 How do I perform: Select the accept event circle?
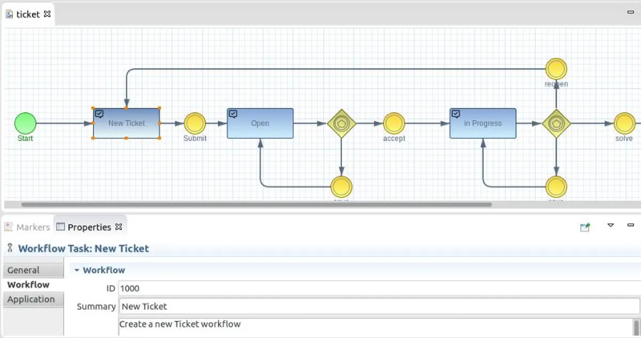pos(394,123)
